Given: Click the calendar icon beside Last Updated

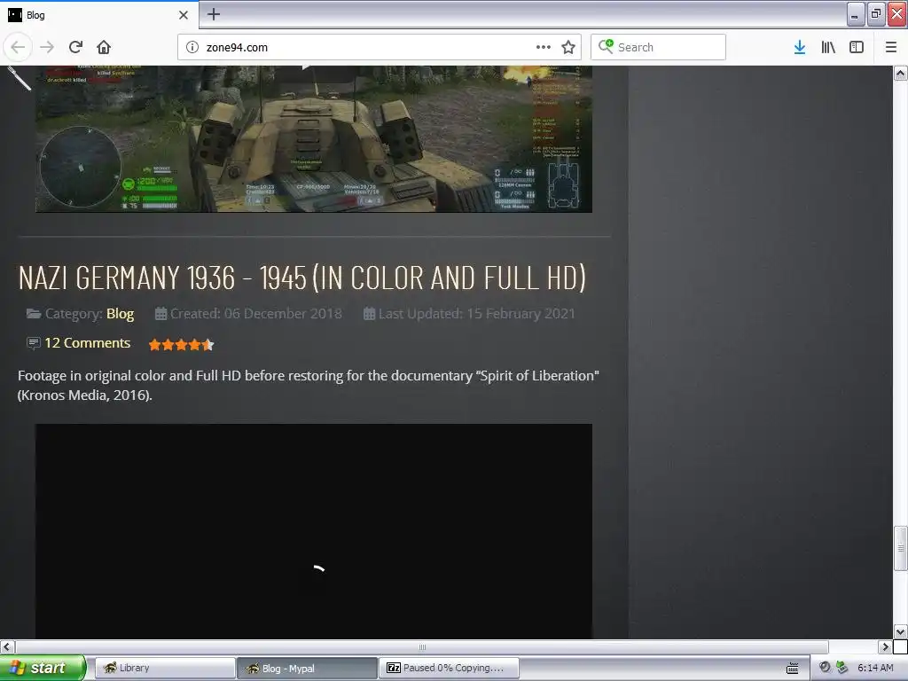Looking at the screenshot, I should coord(369,314).
